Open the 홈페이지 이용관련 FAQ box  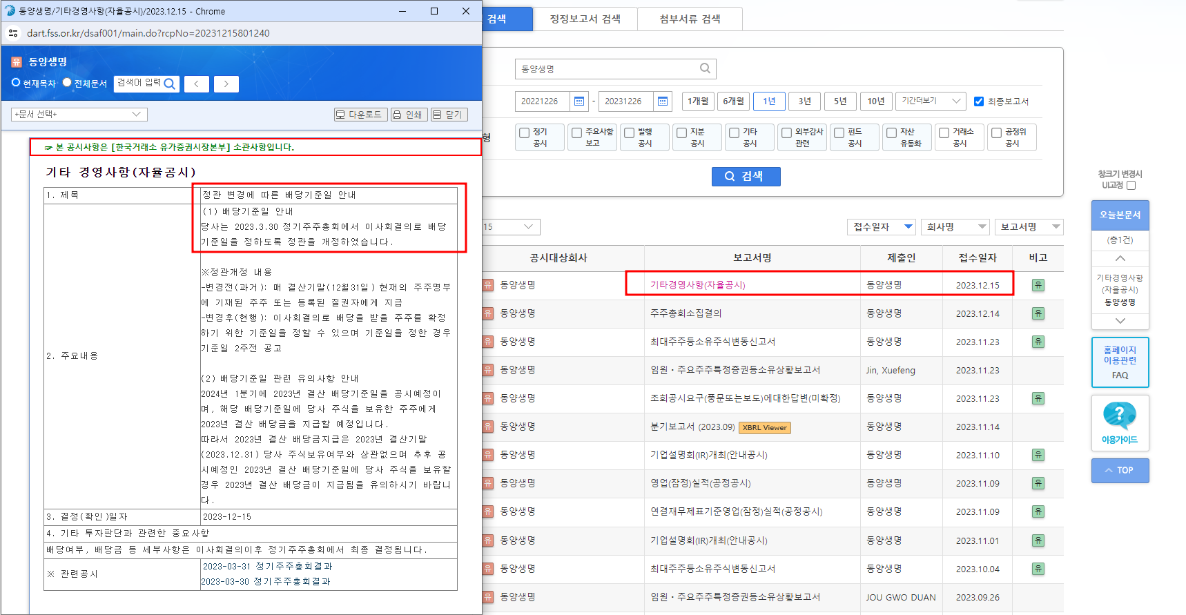click(x=1120, y=362)
